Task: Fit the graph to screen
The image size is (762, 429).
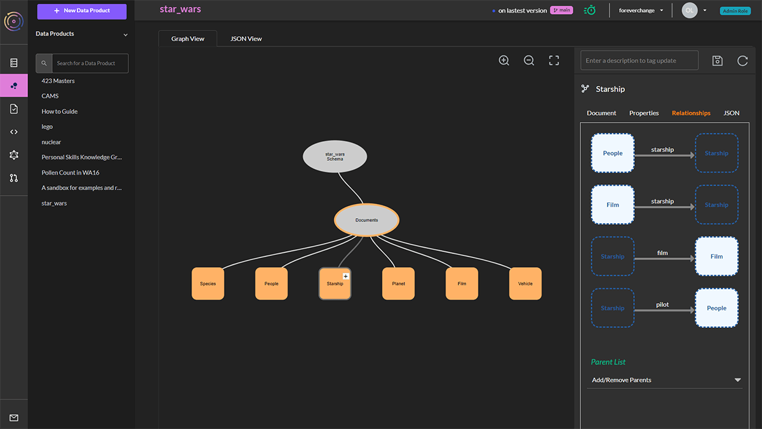Action: tap(553, 60)
